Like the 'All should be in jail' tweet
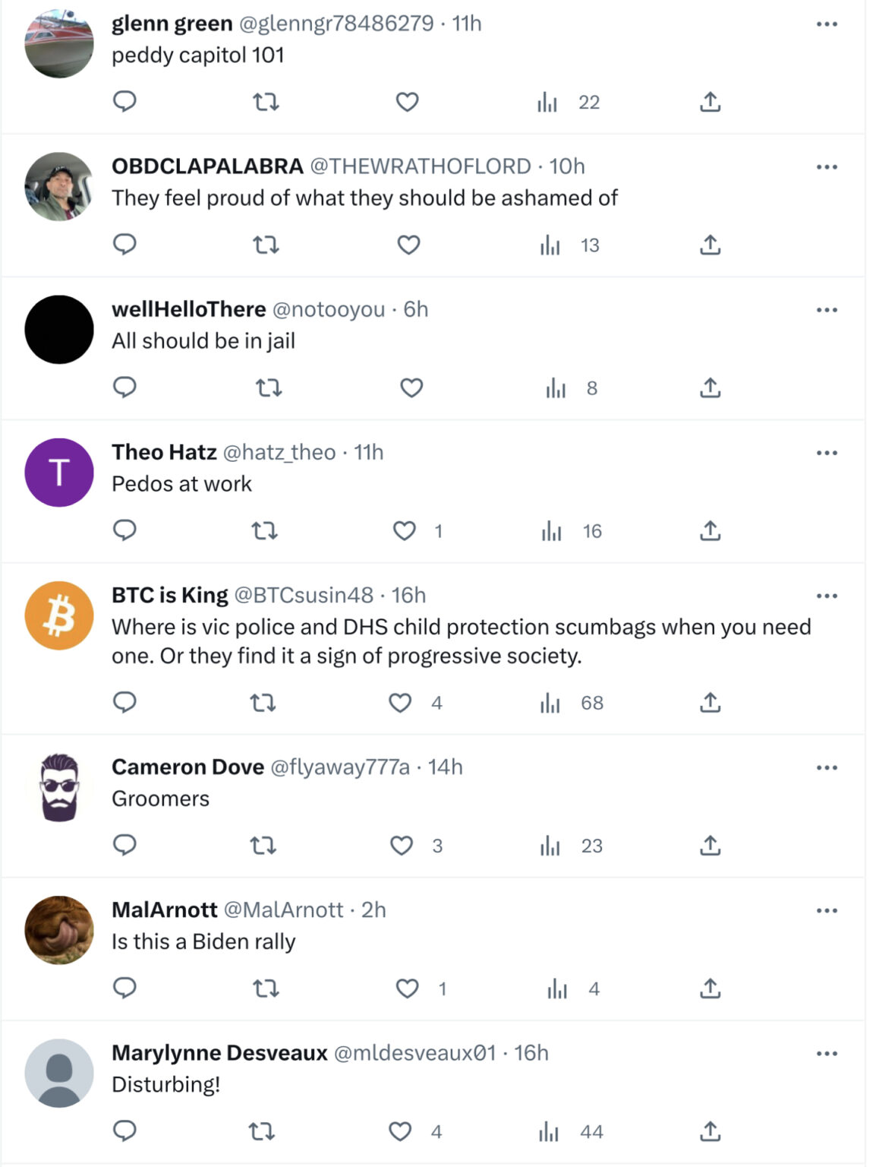Screen dimensions: 876x1167 coord(411,387)
